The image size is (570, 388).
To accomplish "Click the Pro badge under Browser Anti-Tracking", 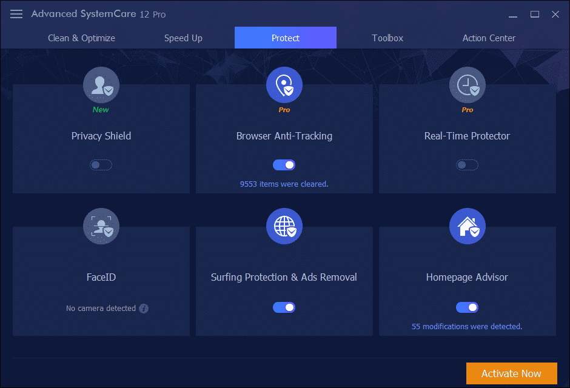I will pyautogui.click(x=284, y=110).
